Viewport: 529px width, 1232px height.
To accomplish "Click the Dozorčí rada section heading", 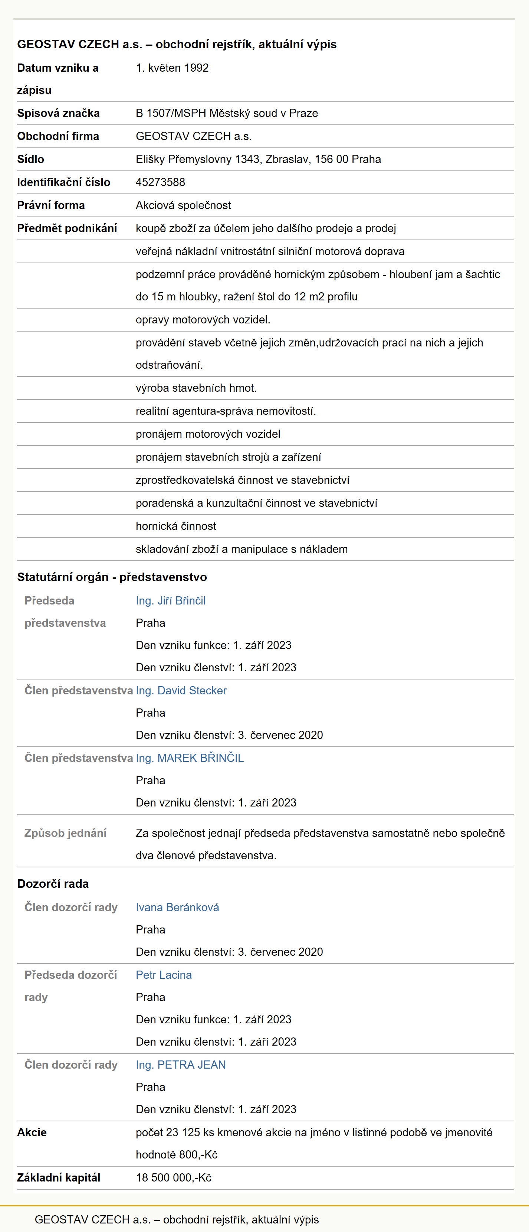I will coord(53,884).
